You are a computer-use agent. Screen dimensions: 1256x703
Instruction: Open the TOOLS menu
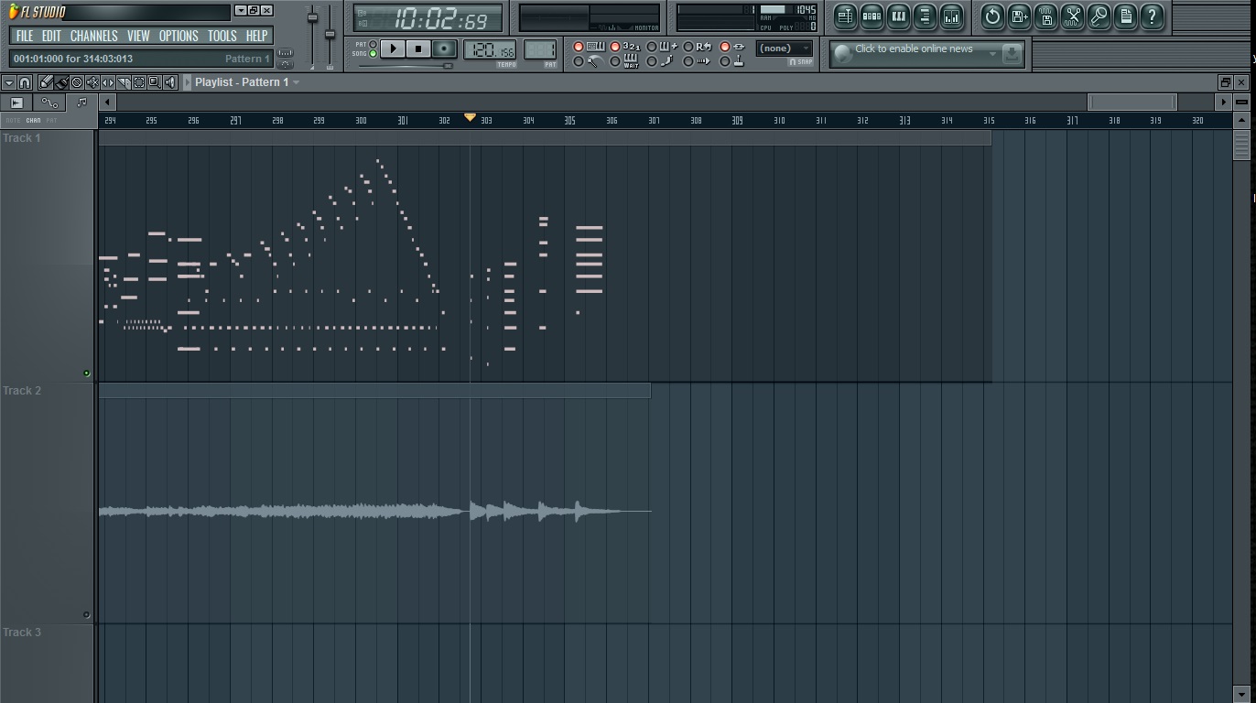[x=222, y=36]
